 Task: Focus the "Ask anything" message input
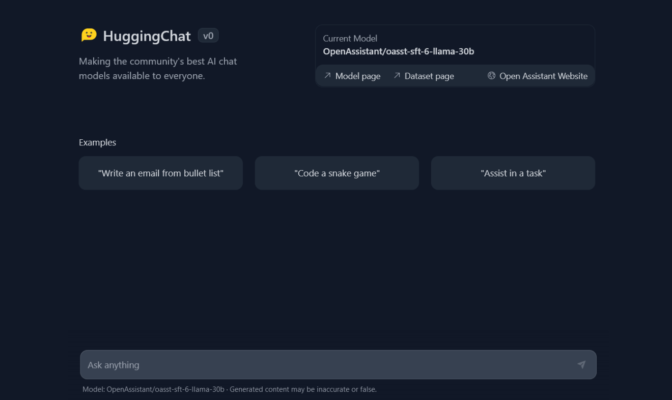click(x=326, y=365)
